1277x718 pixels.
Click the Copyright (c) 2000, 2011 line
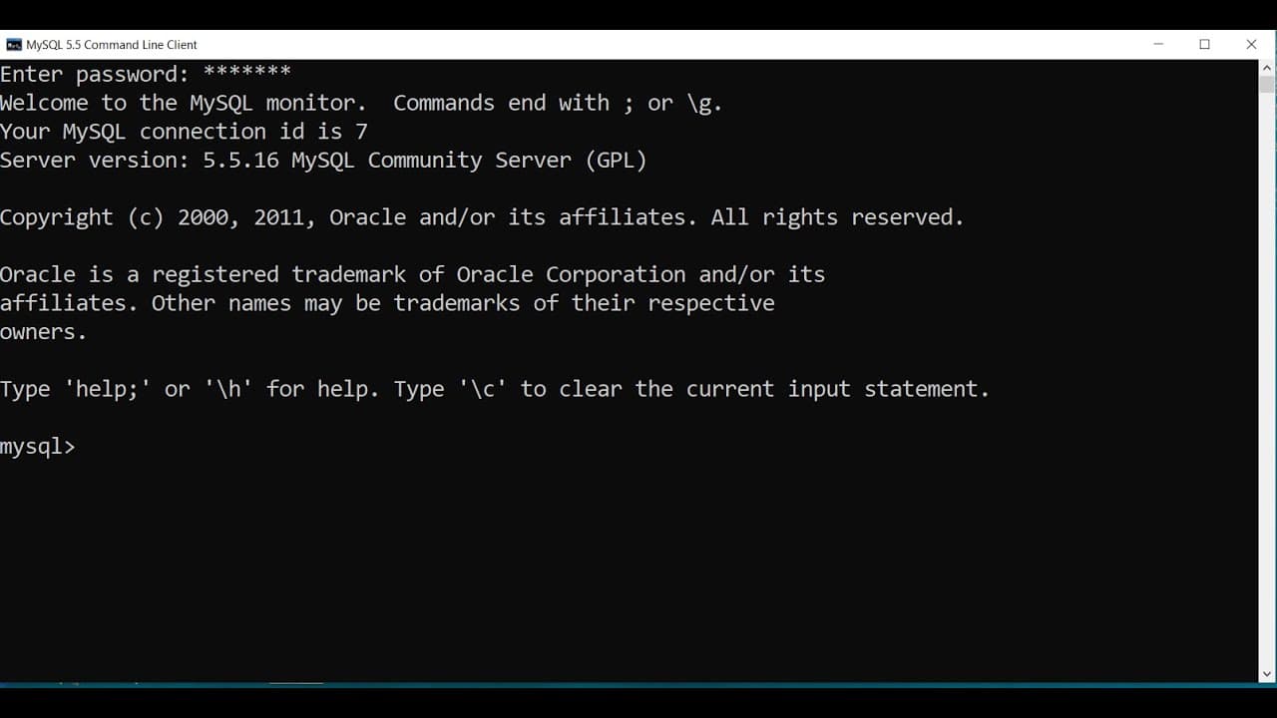482,217
